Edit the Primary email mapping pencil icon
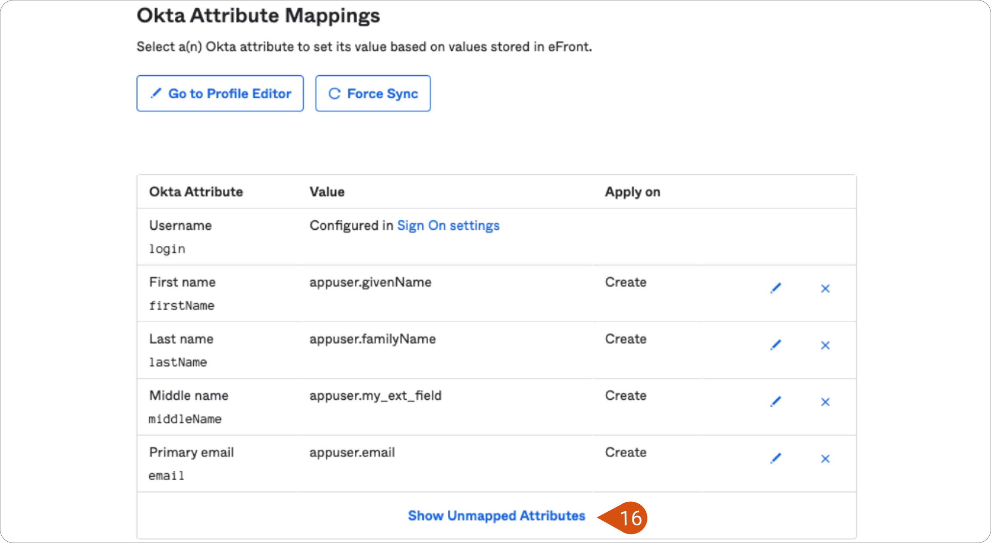Viewport: 991px width, 543px height. (x=776, y=459)
